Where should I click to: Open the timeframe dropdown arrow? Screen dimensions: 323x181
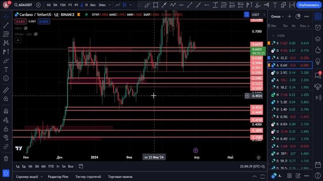(110, 5)
